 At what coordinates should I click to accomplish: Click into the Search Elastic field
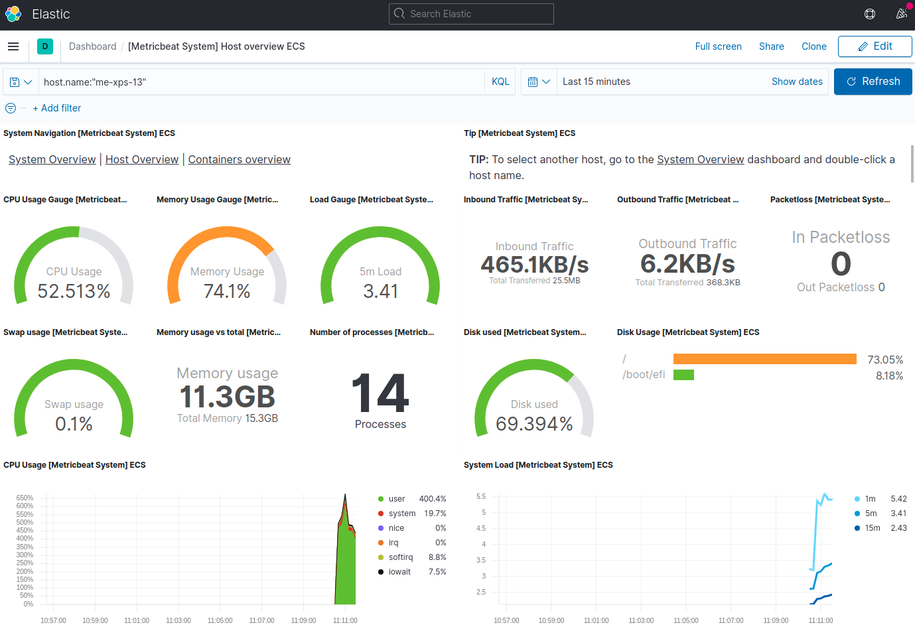tap(471, 14)
